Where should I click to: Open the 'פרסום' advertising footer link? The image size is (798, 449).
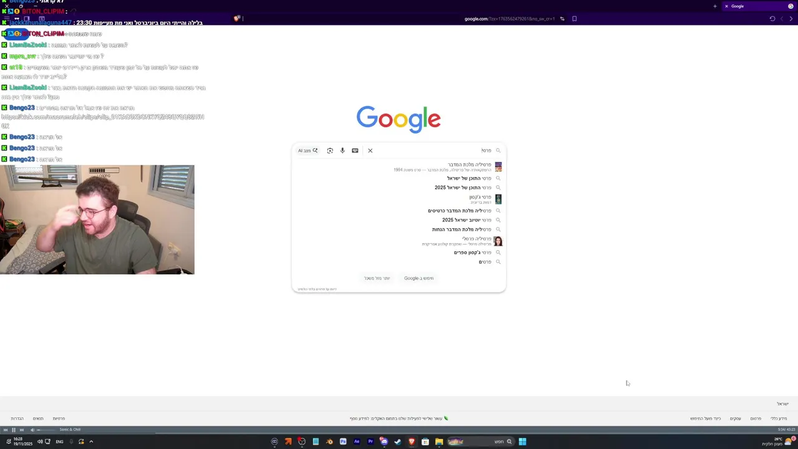[x=756, y=418]
